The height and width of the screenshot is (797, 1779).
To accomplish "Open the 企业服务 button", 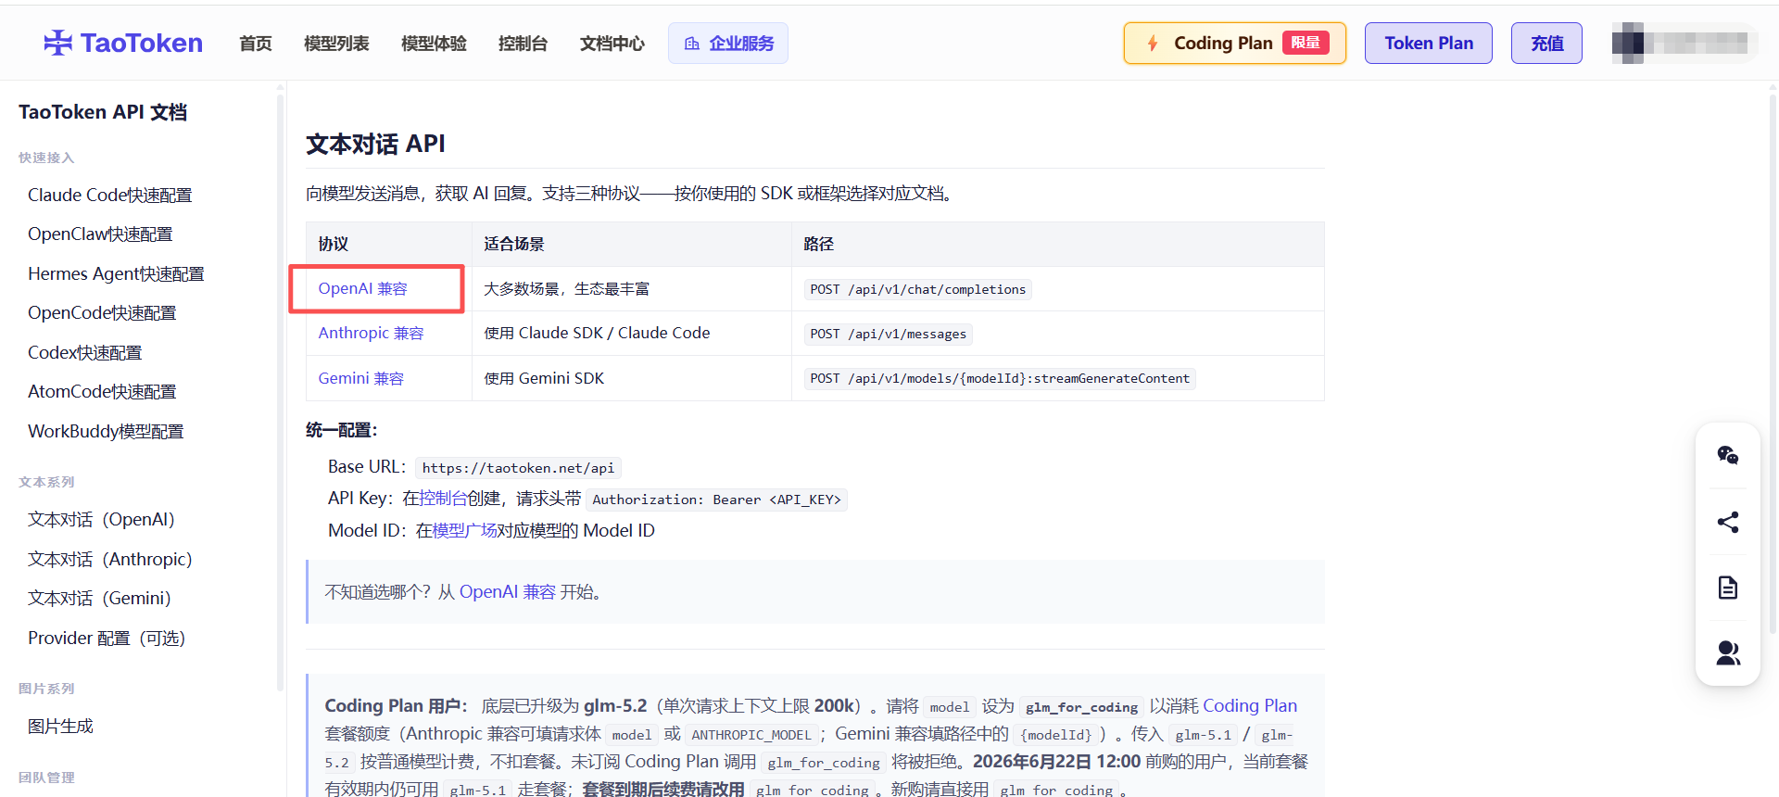I will [728, 44].
